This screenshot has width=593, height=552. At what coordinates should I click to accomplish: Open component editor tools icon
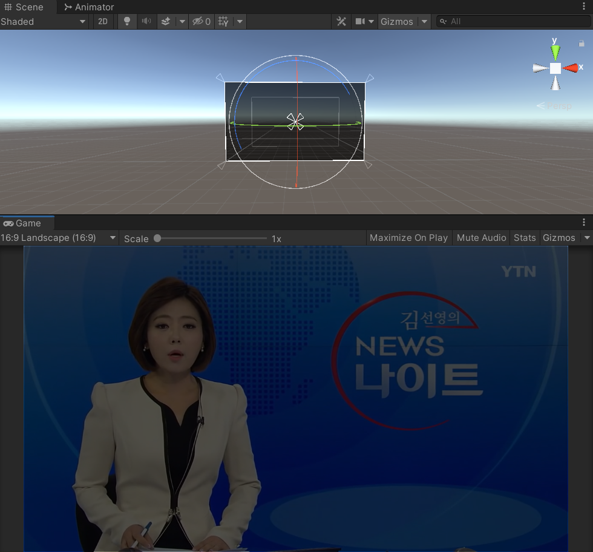(341, 22)
